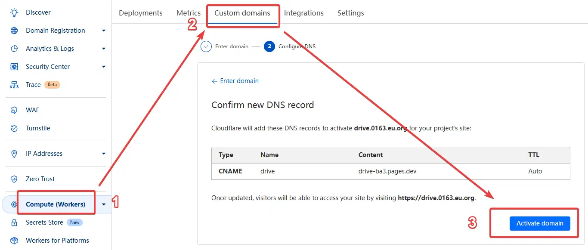Open the Deployments tab
Screen dimensions: 588x250
point(141,13)
